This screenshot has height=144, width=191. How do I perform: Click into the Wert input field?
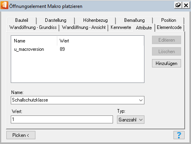point(62,119)
